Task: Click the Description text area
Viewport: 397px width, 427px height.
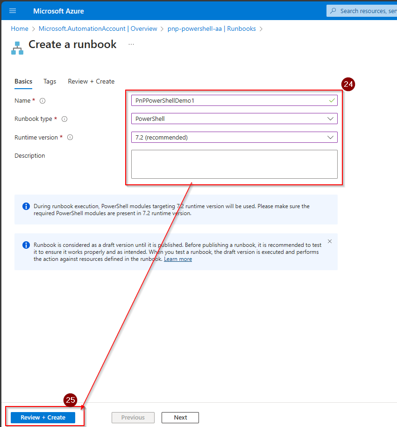Action: pyautogui.click(x=234, y=164)
